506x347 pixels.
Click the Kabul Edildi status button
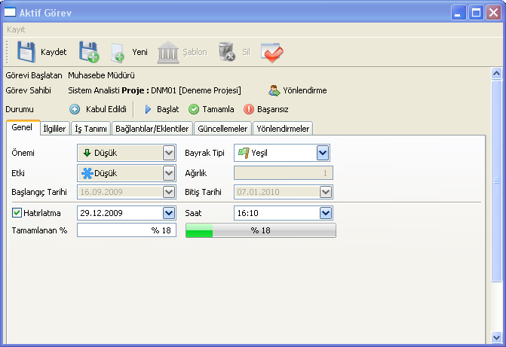point(75,109)
